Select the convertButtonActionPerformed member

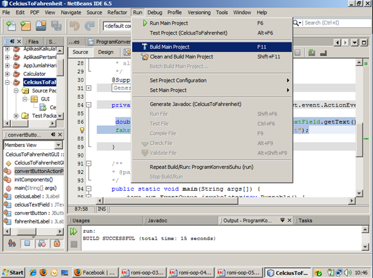[39, 171]
